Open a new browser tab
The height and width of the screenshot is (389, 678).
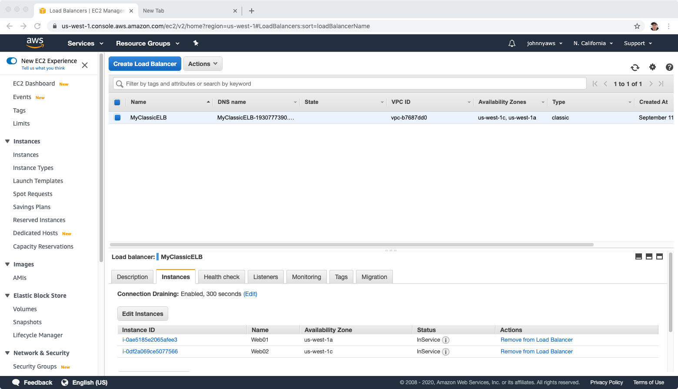251,11
